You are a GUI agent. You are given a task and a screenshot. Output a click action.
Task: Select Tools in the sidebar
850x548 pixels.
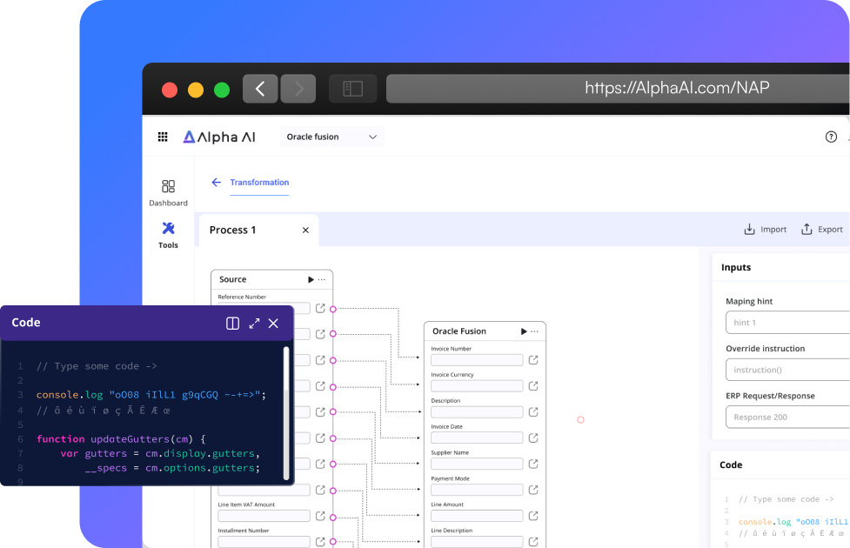[x=168, y=235]
